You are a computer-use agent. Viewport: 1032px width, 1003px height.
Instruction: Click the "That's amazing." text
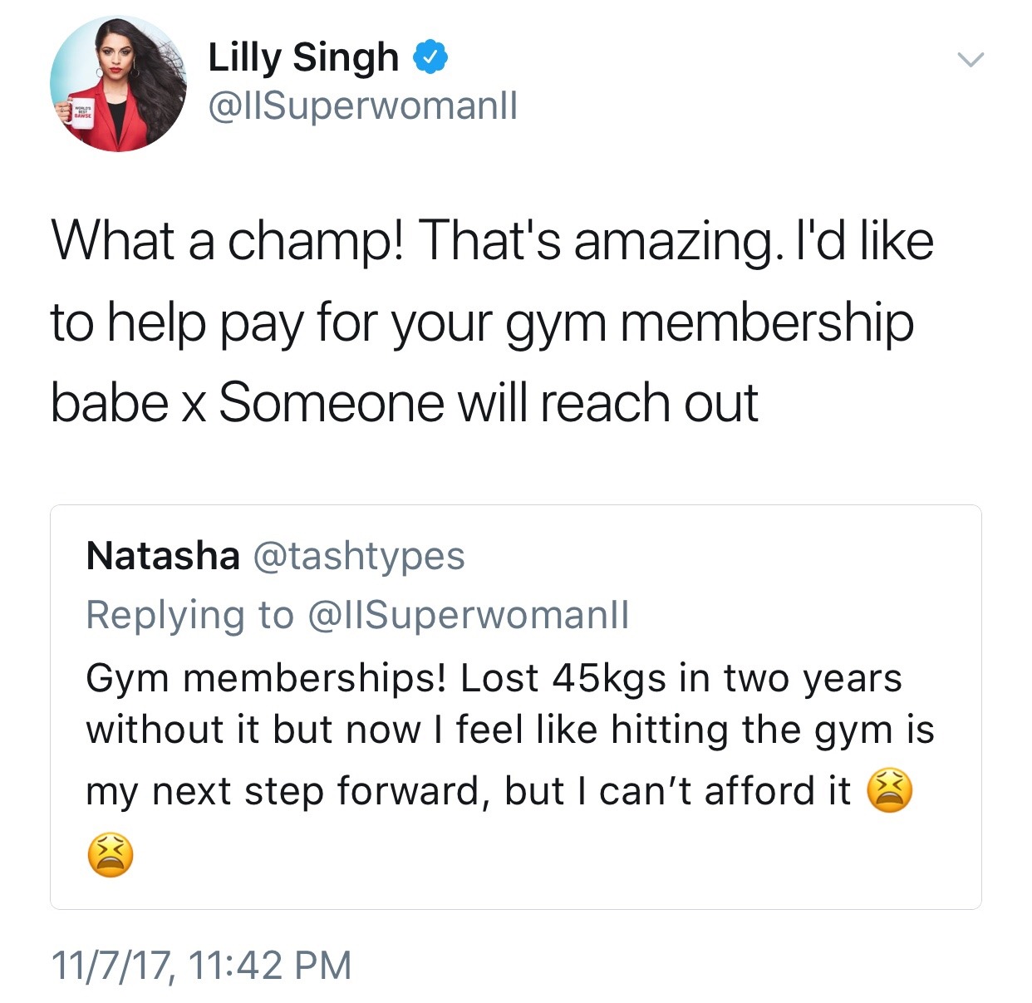click(600, 241)
